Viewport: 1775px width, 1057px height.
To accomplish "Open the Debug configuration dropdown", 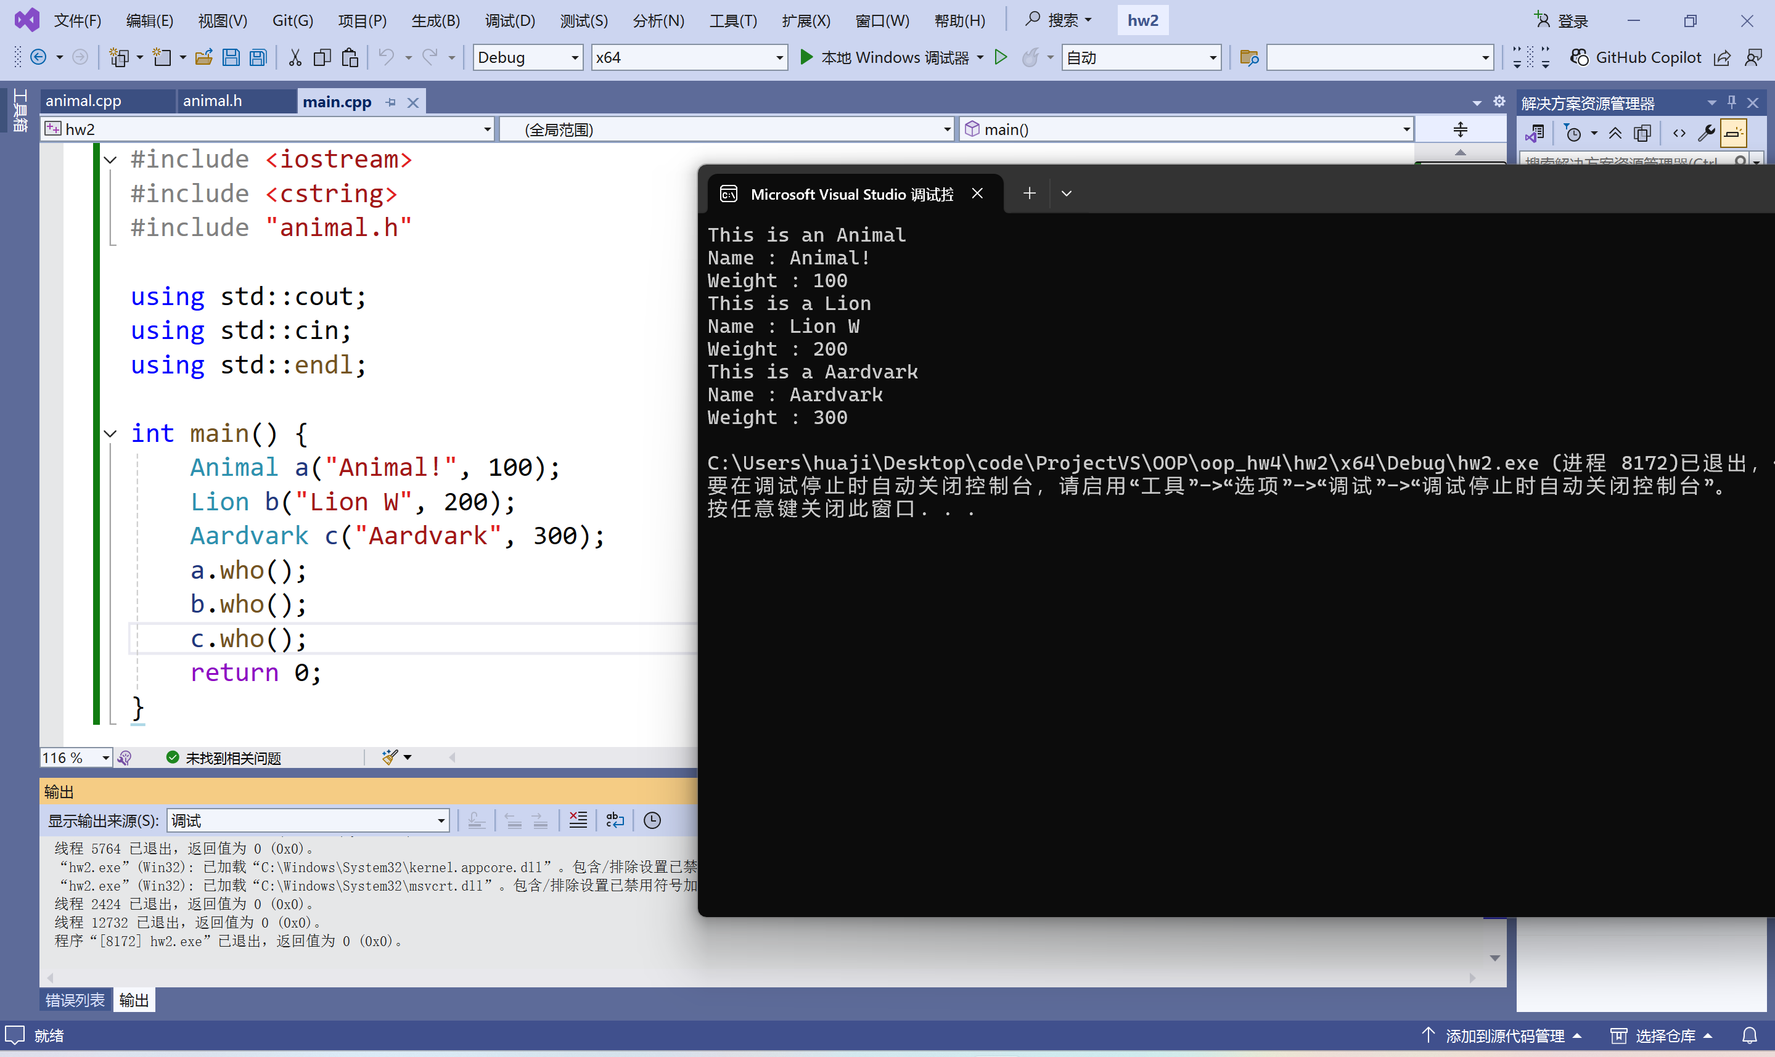I will point(574,58).
